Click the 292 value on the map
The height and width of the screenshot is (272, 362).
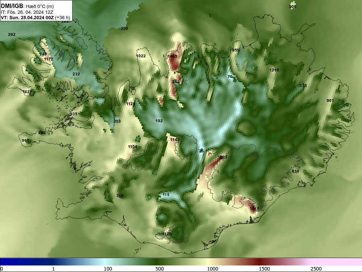tap(12, 34)
